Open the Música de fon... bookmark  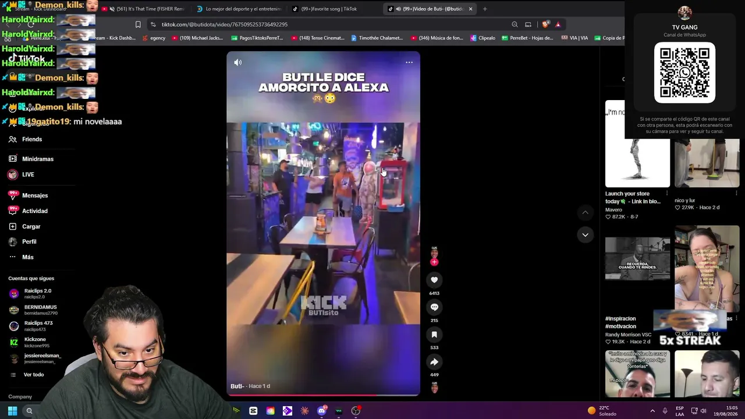tap(437, 38)
